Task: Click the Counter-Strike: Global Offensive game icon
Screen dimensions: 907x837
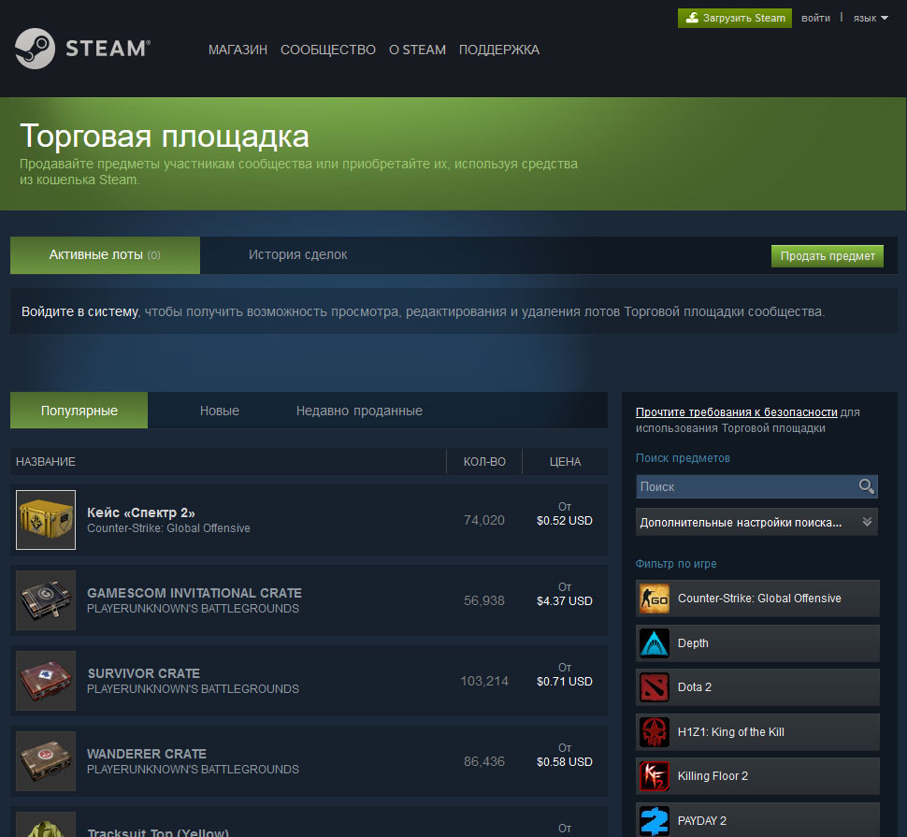Action: (655, 599)
